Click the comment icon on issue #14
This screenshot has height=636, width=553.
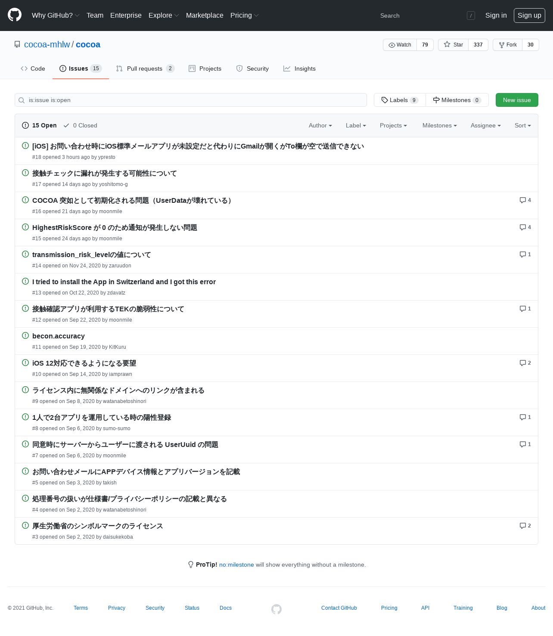pos(522,254)
